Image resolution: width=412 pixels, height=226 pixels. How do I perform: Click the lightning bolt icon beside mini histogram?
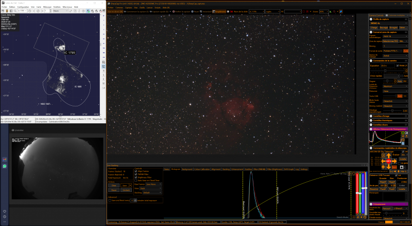[403, 136]
